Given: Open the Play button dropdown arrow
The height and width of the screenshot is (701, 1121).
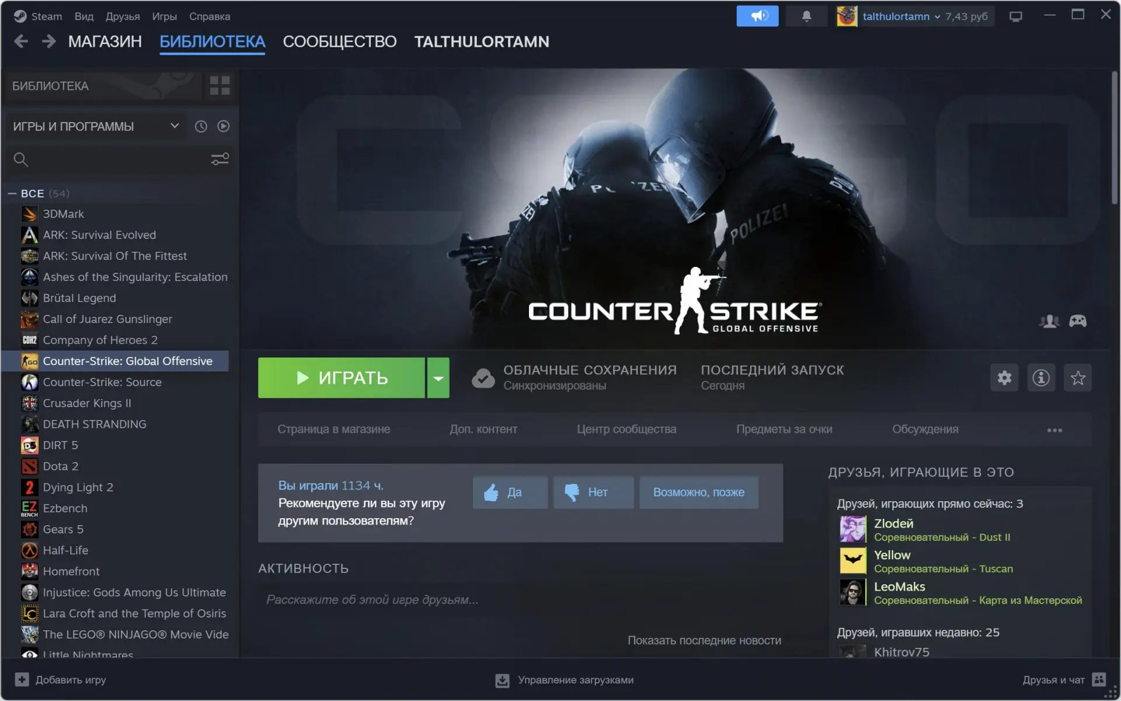Looking at the screenshot, I should 438,378.
